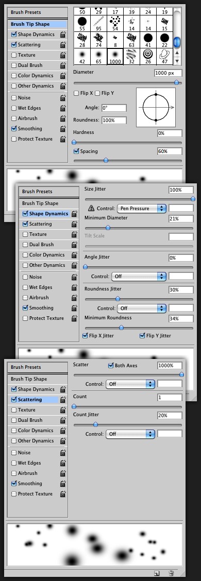Pick the 32 striped brush preset

pos(131,56)
